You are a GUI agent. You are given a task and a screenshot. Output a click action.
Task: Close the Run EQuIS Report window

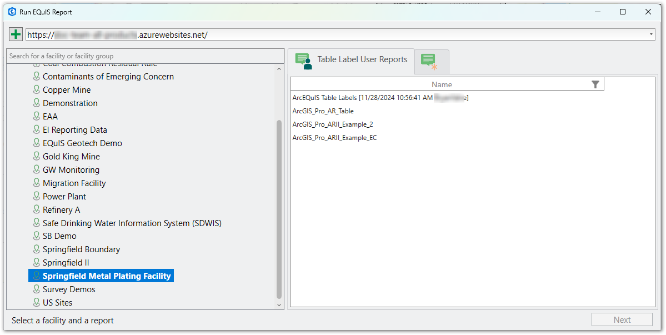648,12
